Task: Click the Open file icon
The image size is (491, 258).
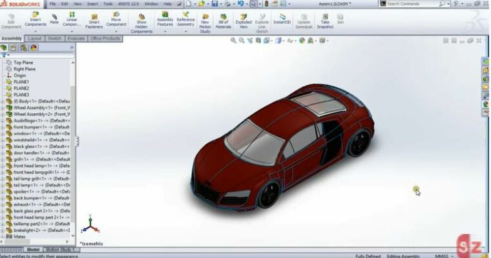Action: coord(202,4)
